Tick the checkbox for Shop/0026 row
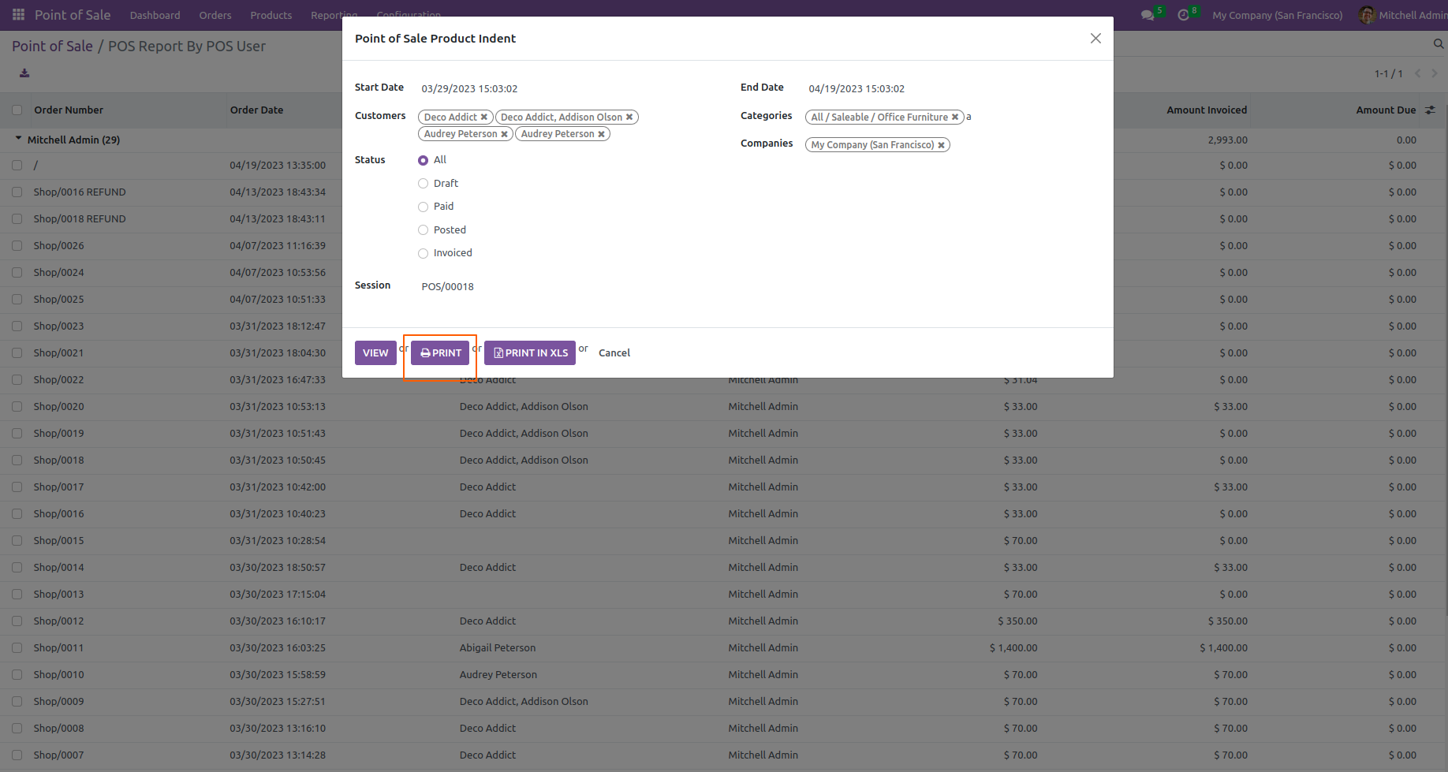Image resolution: width=1448 pixels, height=772 pixels. (x=17, y=246)
